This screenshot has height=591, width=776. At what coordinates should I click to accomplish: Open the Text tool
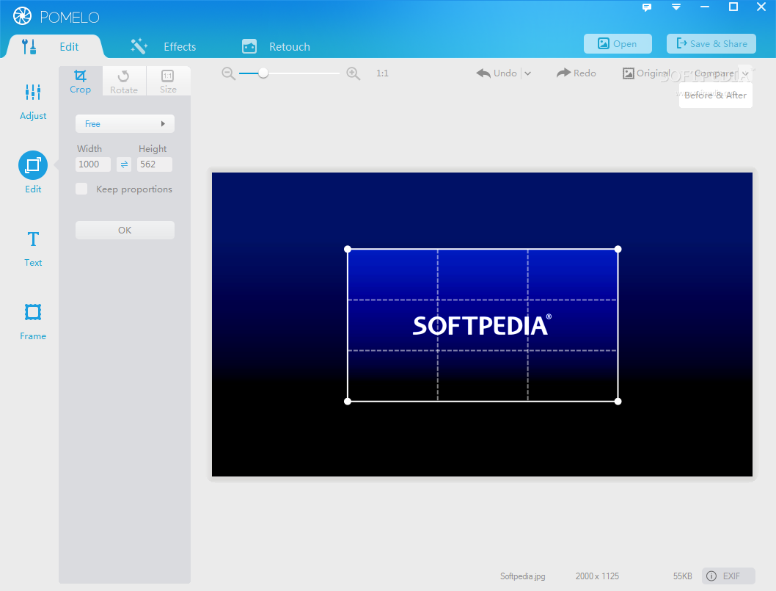point(33,249)
